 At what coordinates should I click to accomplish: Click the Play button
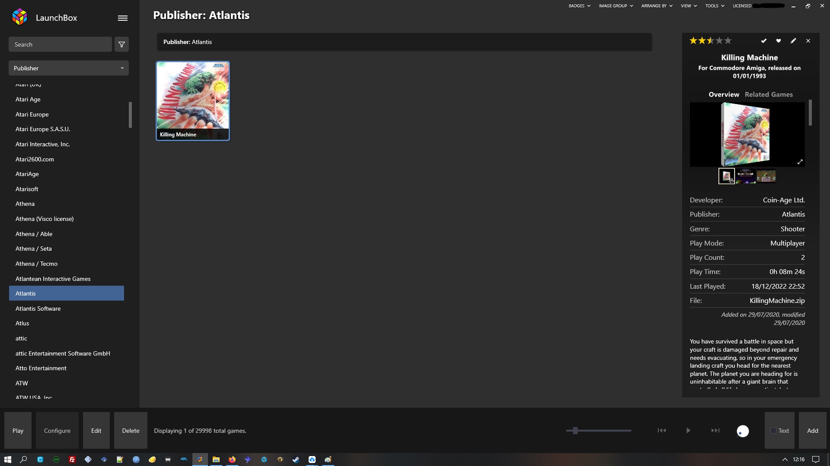point(18,431)
